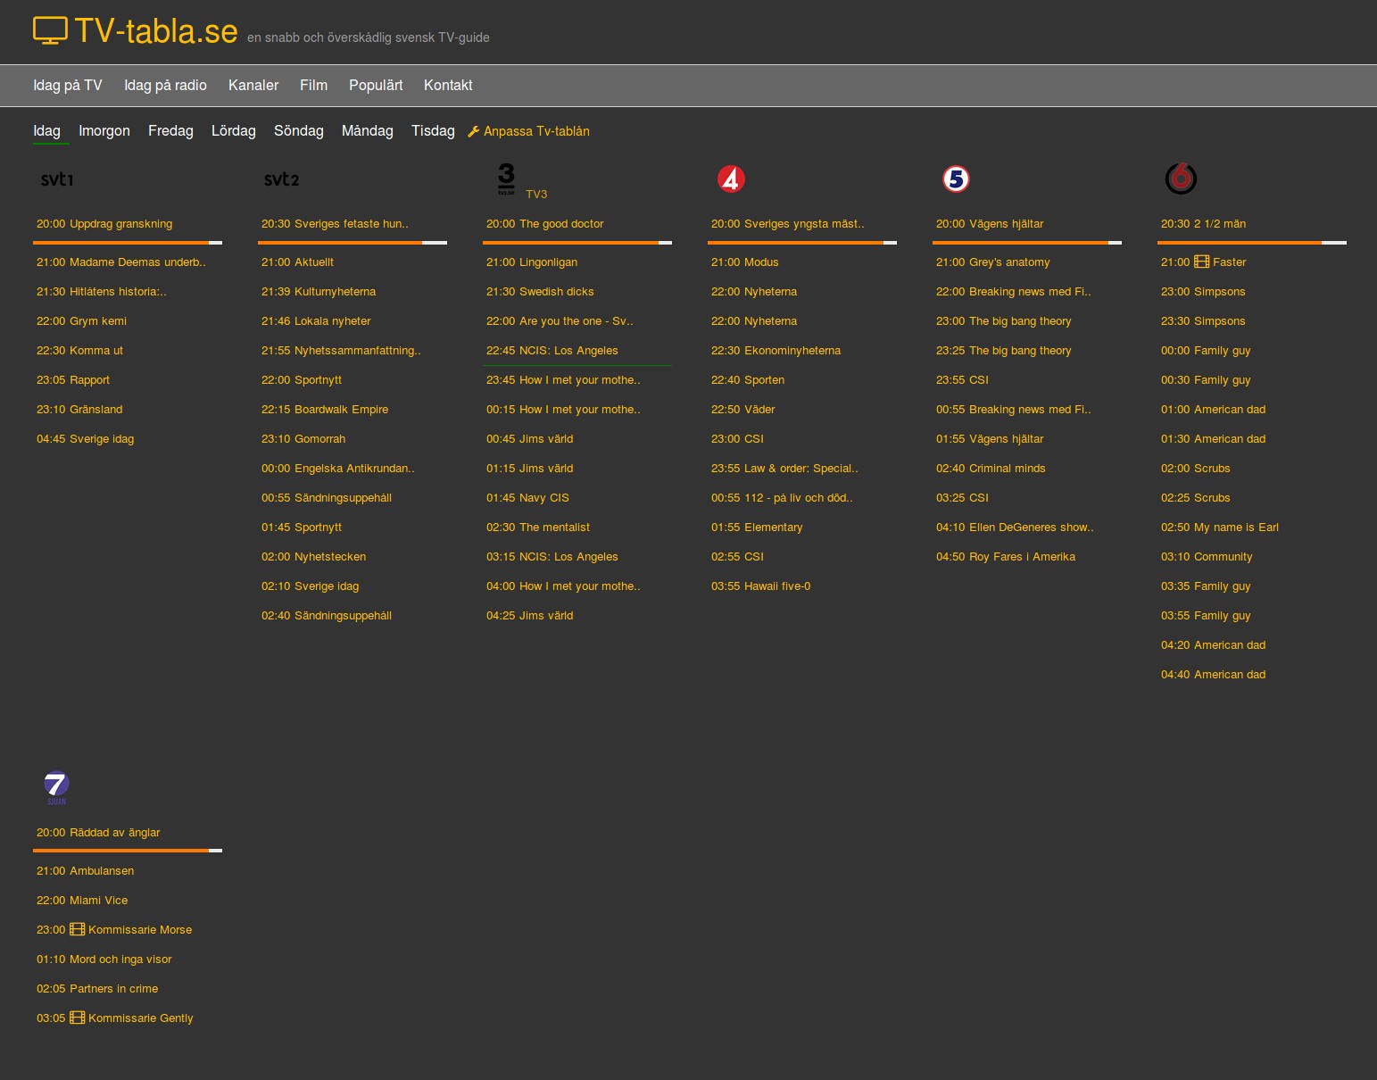
Task: Open 04:50 Roy Fares i Amerika listing
Action: point(1006,557)
